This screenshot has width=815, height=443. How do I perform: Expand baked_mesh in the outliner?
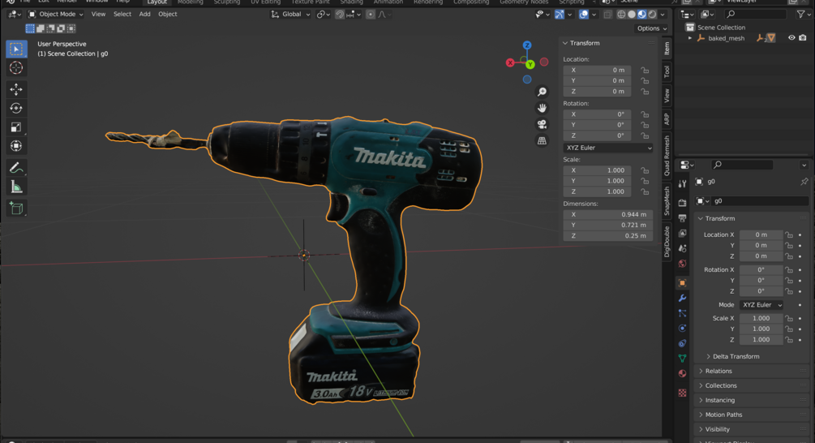(690, 38)
